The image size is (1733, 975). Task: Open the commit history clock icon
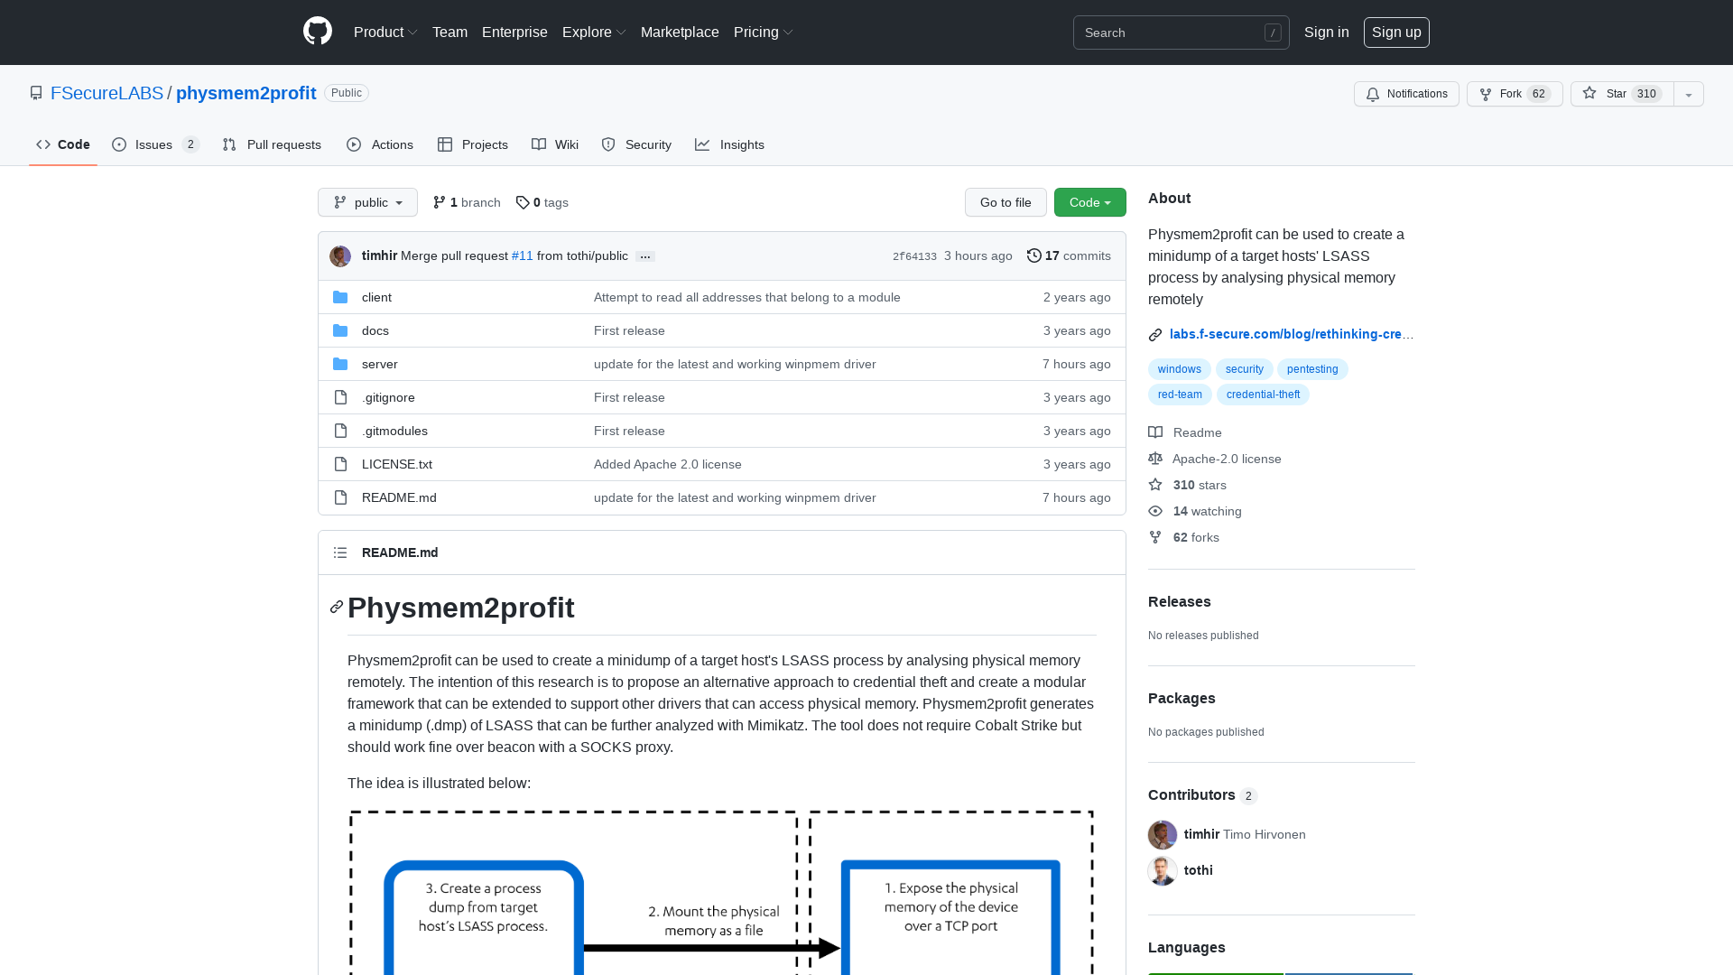click(1034, 255)
